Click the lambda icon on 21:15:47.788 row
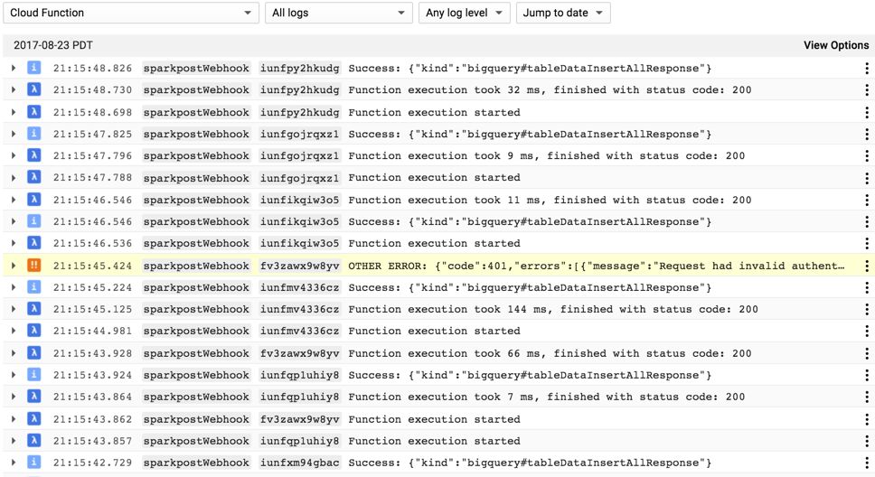This screenshot has width=875, height=477. (34, 177)
